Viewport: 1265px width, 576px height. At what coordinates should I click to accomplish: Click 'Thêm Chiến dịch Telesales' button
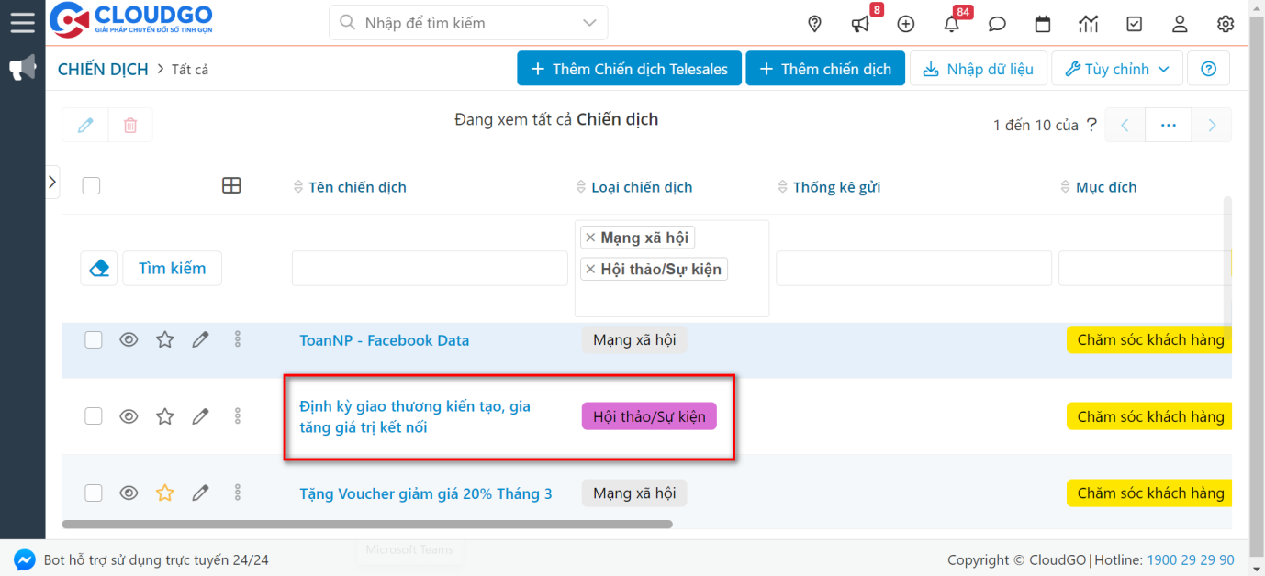tap(629, 68)
